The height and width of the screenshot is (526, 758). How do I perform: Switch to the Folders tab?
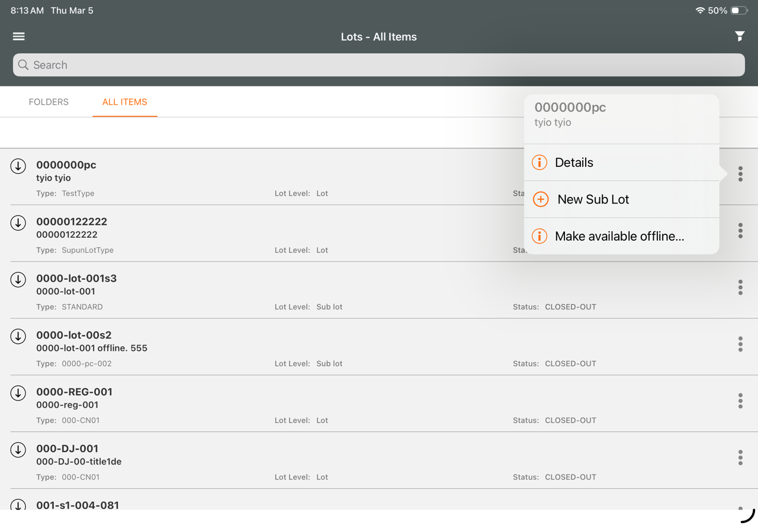pyautogui.click(x=49, y=102)
